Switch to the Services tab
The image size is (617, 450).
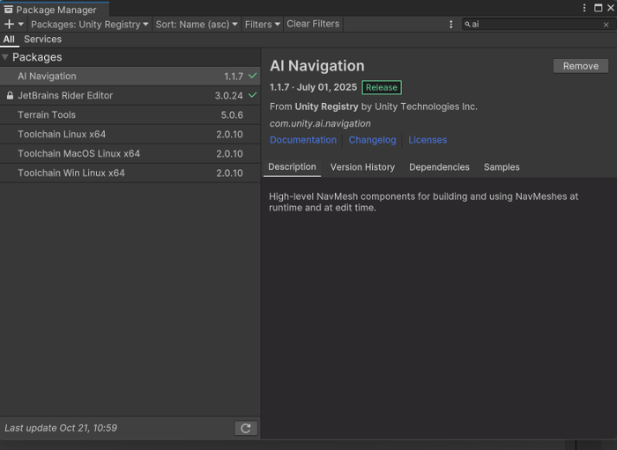[x=42, y=40]
